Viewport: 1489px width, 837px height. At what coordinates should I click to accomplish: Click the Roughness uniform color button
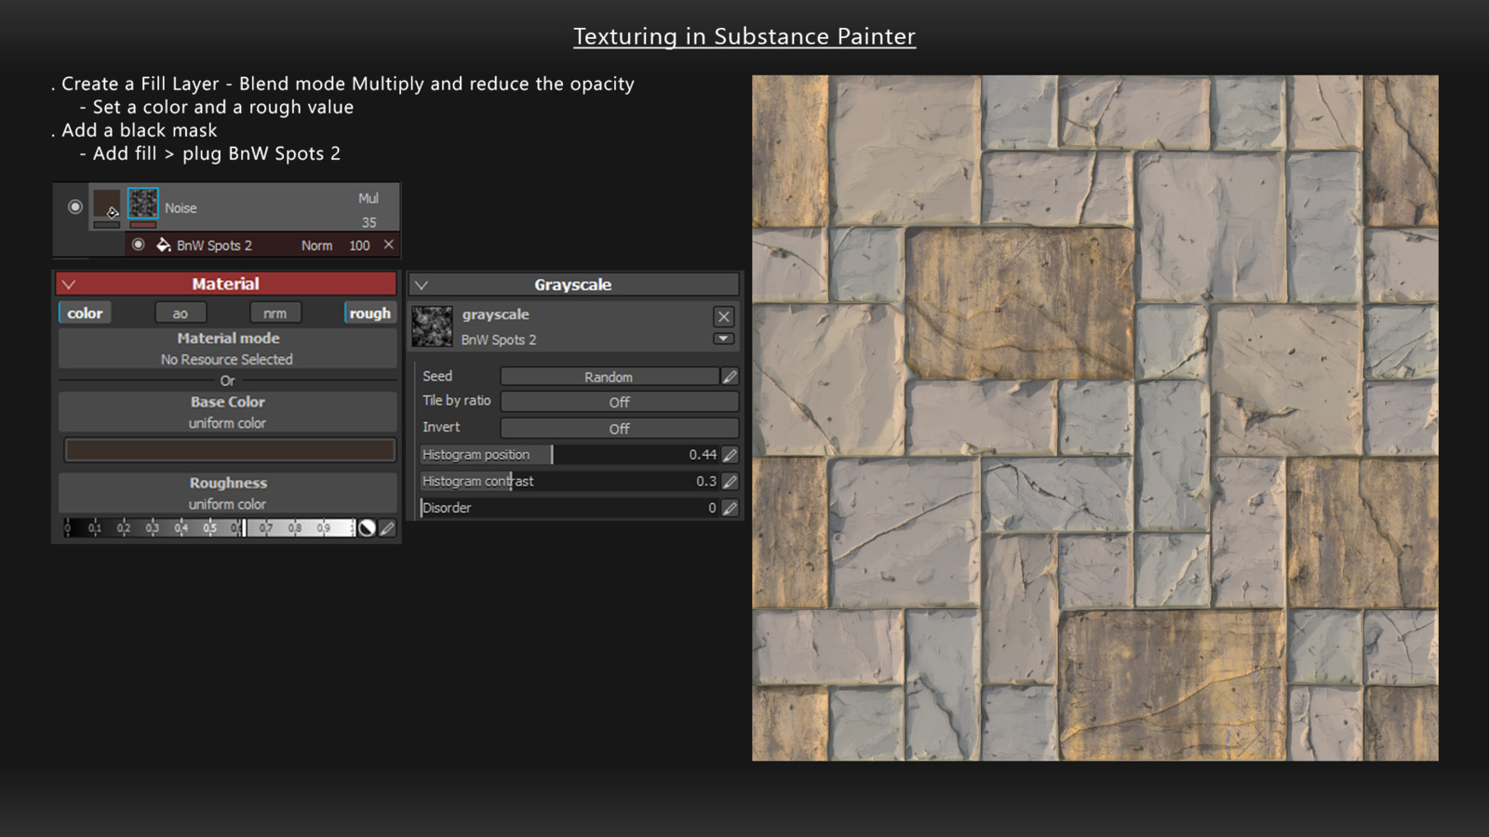coord(227,493)
